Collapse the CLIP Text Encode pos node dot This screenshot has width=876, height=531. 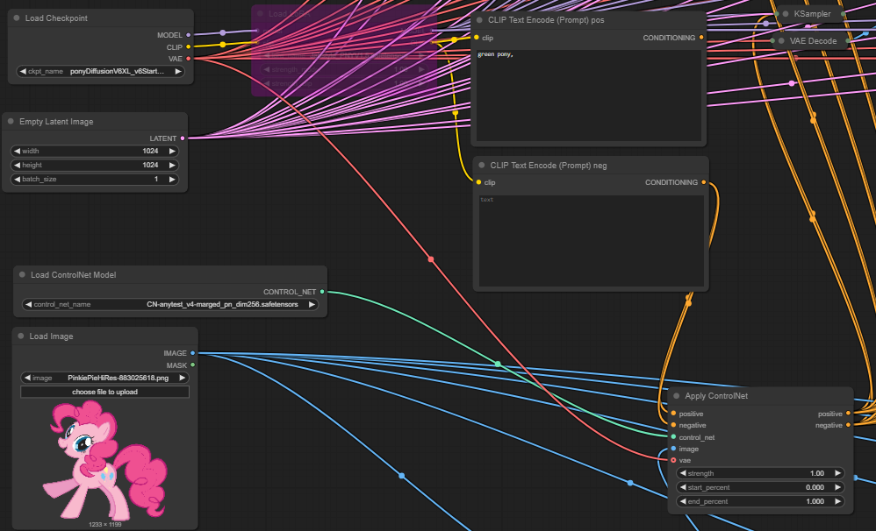[479, 19]
